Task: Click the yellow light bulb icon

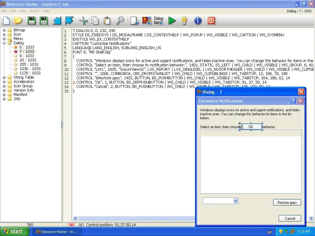Action: pyautogui.click(x=184, y=21)
